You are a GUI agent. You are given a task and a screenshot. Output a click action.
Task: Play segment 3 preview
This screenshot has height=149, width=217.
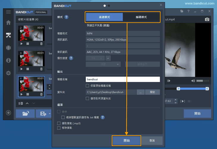pyautogui.click(x=21, y=69)
